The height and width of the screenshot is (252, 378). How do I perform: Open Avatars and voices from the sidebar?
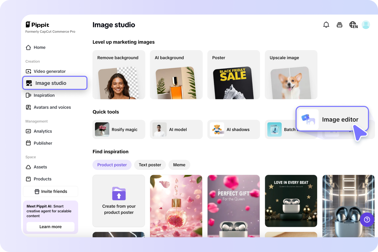(28, 107)
